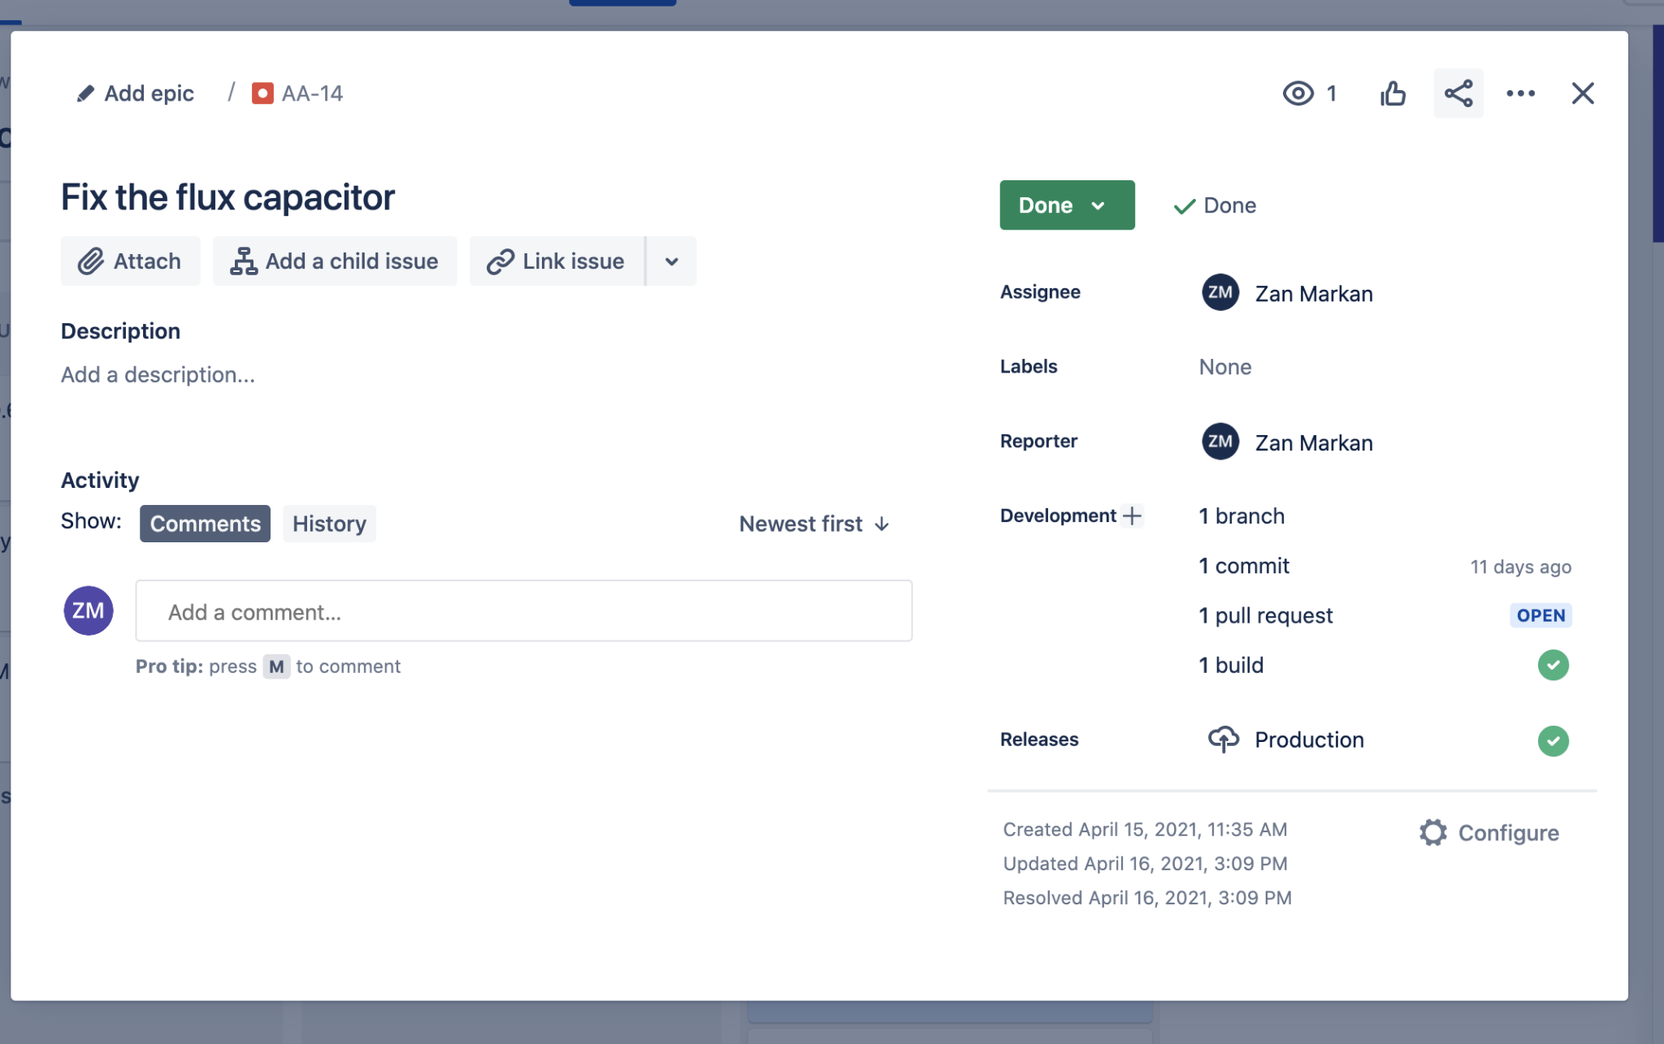Toggle to show Comments activity
The image size is (1664, 1044).
[x=205, y=522]
